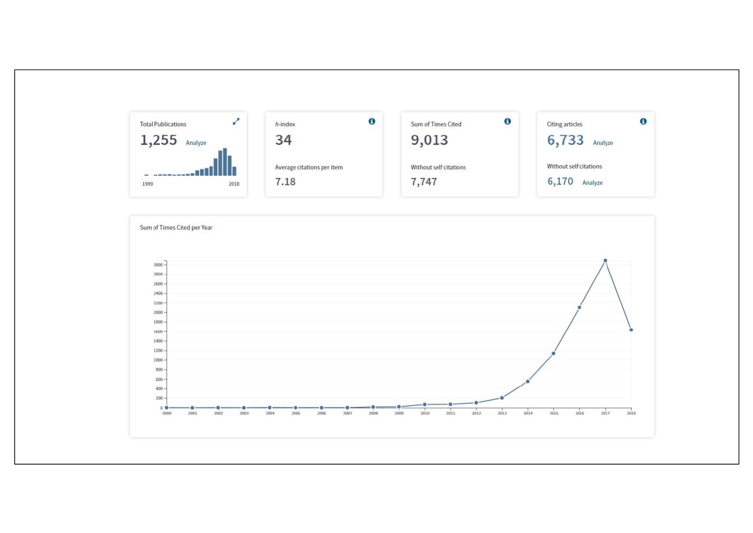
Task: Click the 2012 data point on line chart
Action: (x=476, y=403)
